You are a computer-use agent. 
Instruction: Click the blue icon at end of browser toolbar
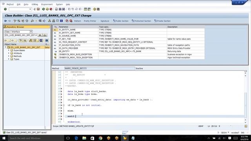(47, 40)
